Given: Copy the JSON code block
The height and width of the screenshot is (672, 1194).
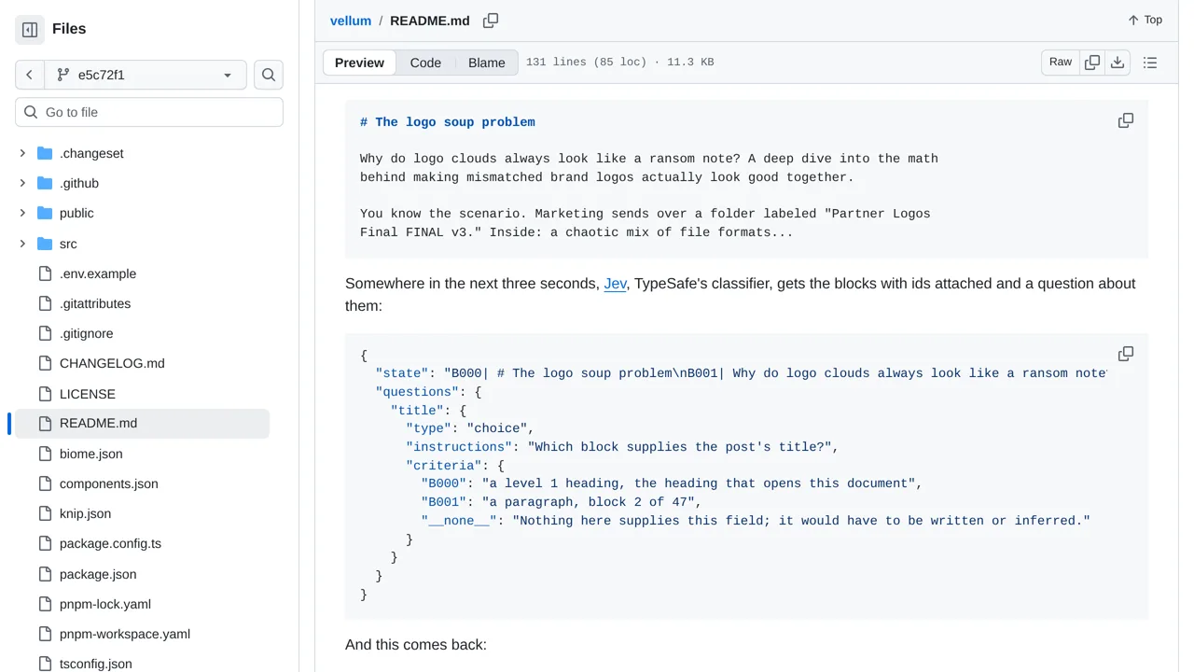Looking at the screenshot, I should (x=1126, y=354).
